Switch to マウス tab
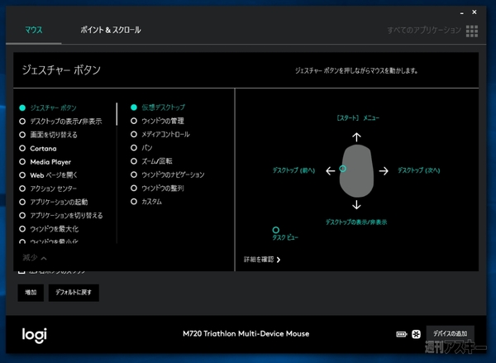This screenshot has width=496, height=363. pyautogui.click(x=34, y=30)
